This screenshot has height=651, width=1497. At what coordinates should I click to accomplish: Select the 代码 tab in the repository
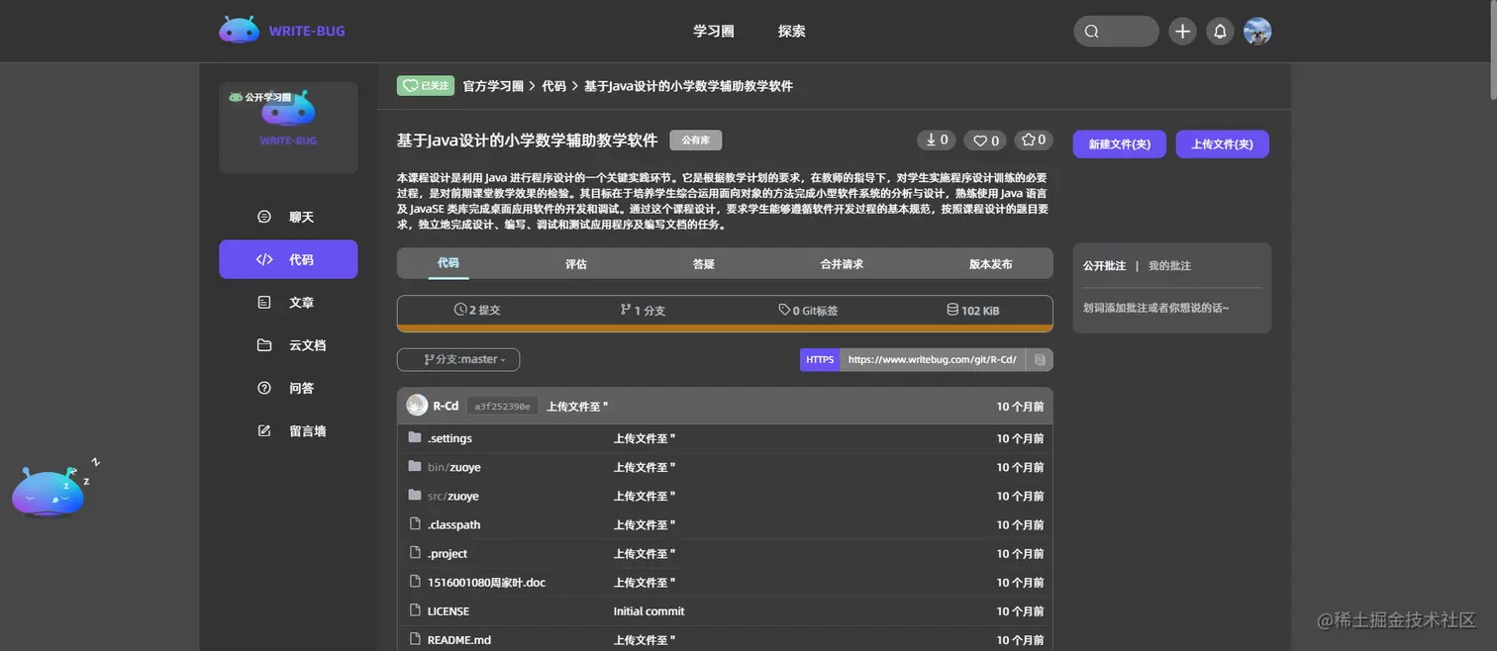[449, 263]
